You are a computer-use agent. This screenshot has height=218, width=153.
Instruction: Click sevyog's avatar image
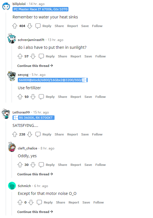click(x=12, y=76)
